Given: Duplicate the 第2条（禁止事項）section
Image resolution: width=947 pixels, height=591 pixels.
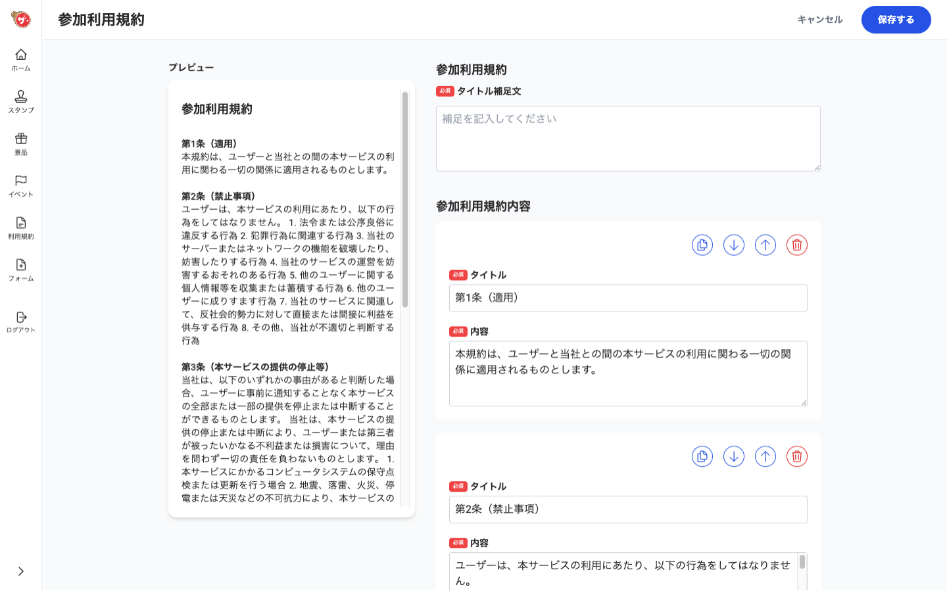Looking at the screenshot, I should tap(702, 456).
